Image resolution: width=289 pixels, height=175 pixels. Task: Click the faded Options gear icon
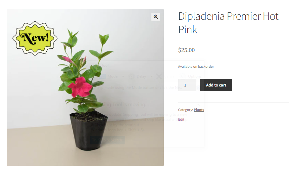tap(183, 76)
